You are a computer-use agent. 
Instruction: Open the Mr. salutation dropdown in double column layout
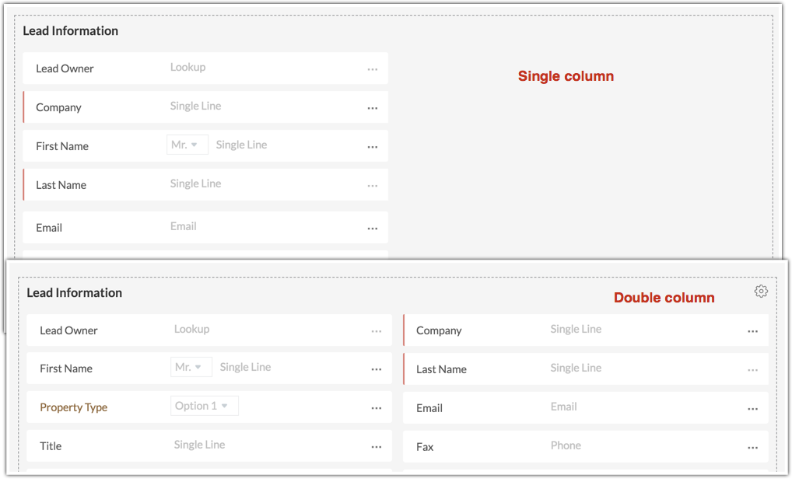coord(191,367)
